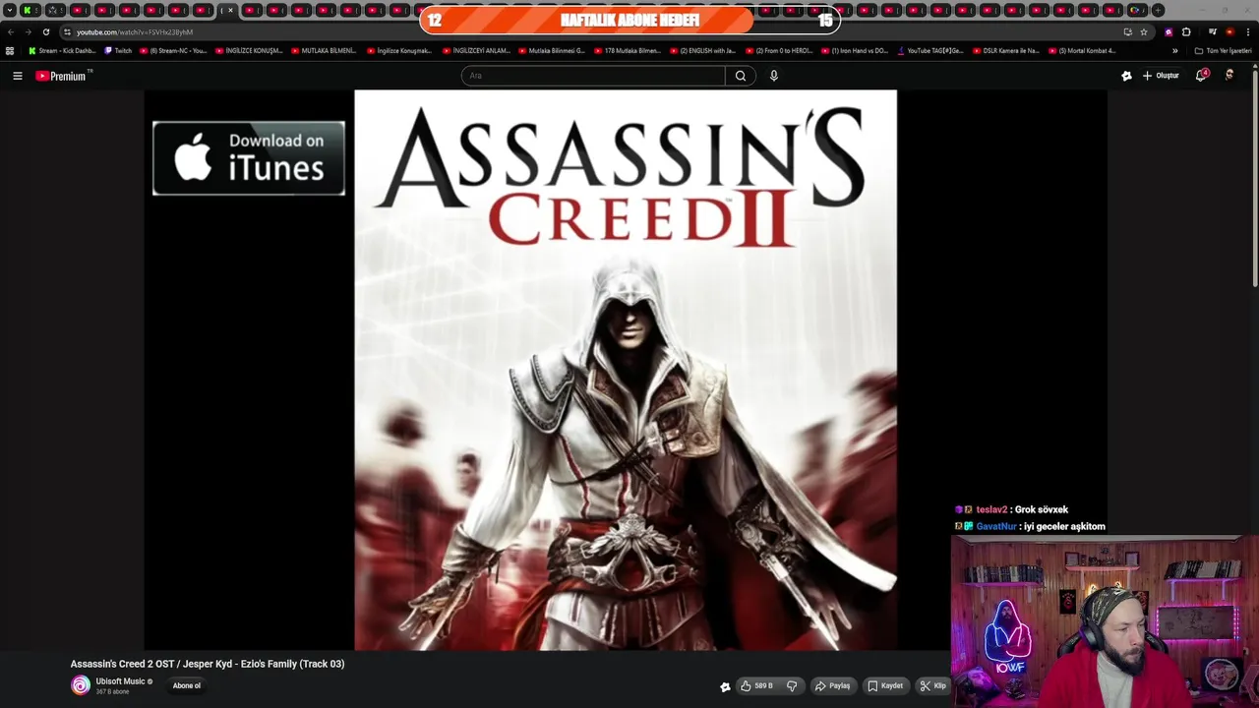Open the Ubisoft Music channel name link
The height and width of the screenshot is (708, 1259).
coord(120,681)
